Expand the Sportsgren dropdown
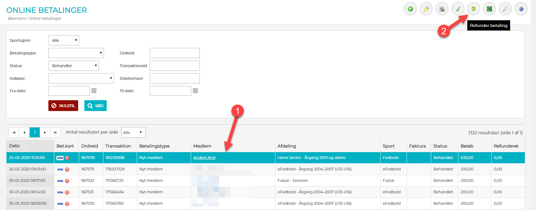The image size is (536, 210). tap(64, 41)
